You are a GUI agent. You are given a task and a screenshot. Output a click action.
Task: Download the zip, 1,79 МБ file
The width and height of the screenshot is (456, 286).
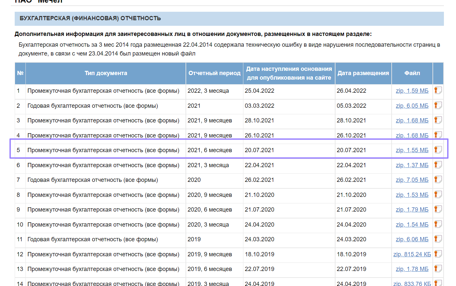[412, 210]
